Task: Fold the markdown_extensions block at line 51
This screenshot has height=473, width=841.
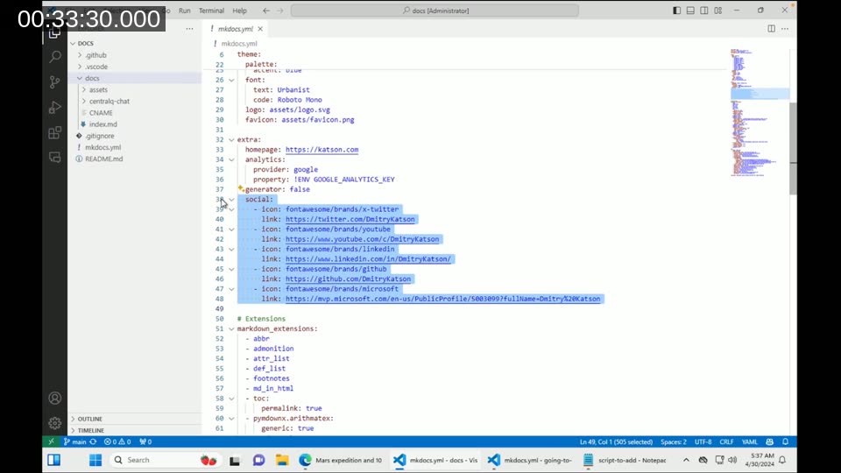Action: [x=231, y=328]
